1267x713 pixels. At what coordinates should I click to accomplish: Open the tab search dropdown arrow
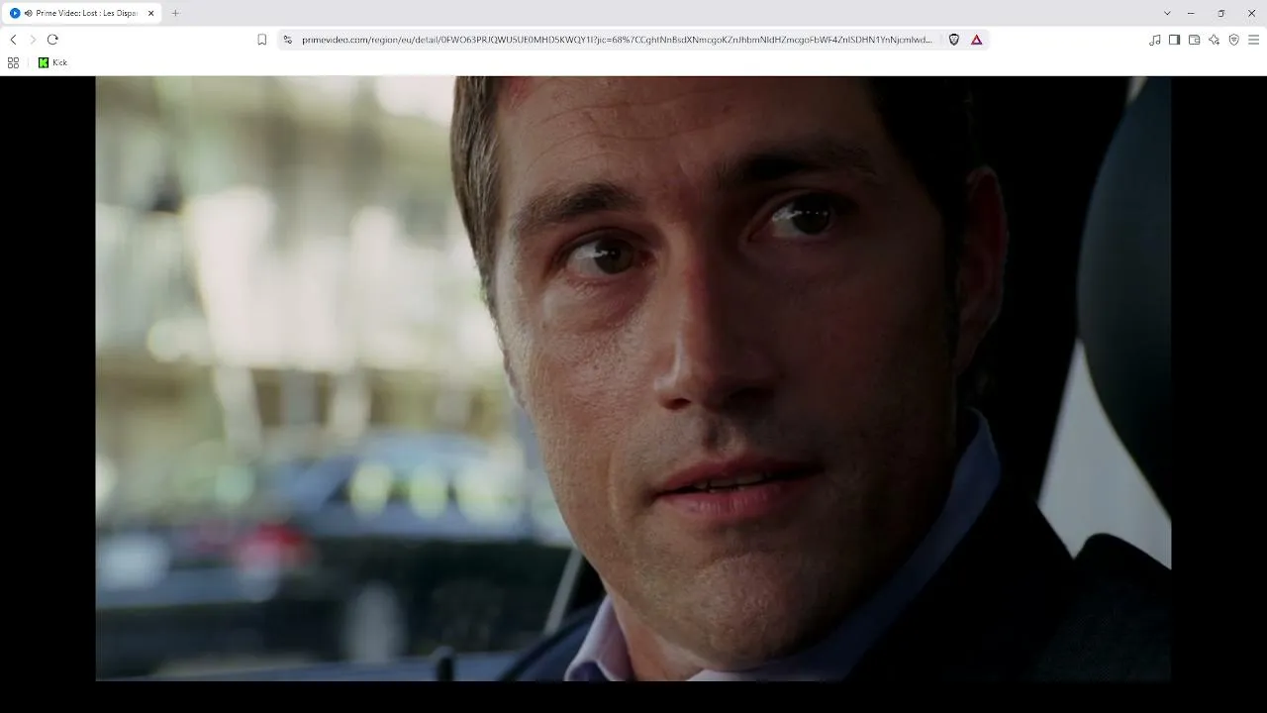coord(1167,13)
